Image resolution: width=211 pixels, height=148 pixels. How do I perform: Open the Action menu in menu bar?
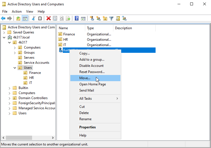17,12
